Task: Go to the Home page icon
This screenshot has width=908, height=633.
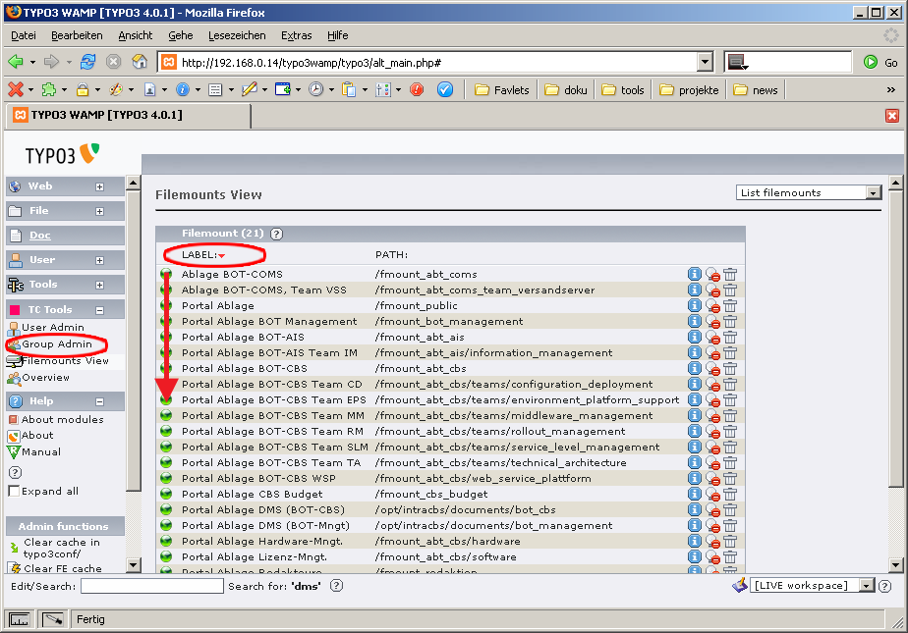Action: (x=140, y=61)
